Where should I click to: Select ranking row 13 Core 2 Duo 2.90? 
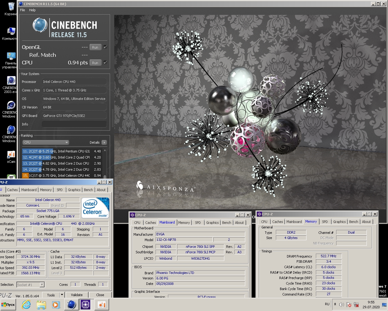pyautogui.click(x=62, y=163)
